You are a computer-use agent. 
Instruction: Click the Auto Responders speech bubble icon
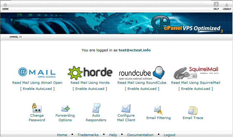point(96,108)
